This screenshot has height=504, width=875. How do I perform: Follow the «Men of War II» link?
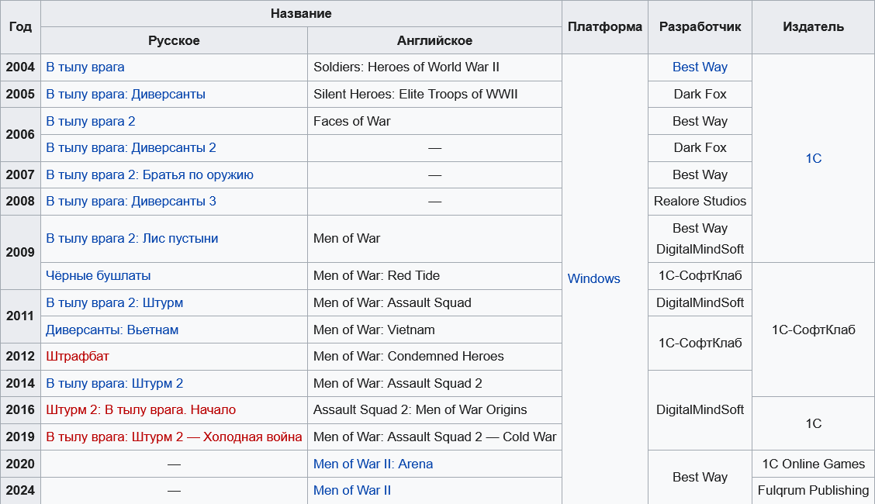352,491
